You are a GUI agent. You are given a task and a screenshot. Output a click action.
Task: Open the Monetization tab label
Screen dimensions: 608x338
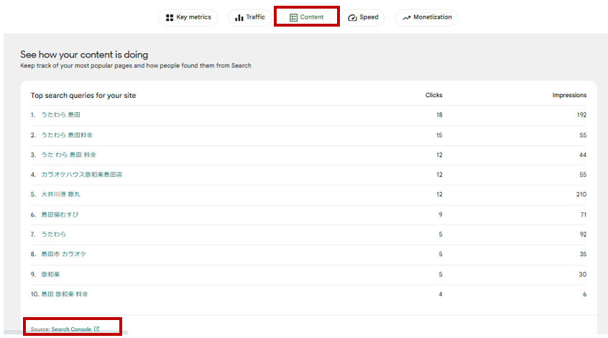(433, 17)
